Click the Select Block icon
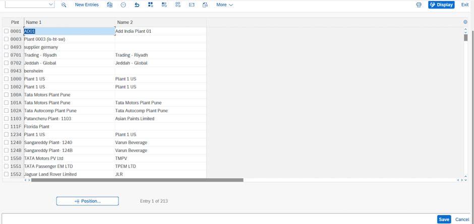This screenshot has height=224, width=474. (x=164, y=5)
